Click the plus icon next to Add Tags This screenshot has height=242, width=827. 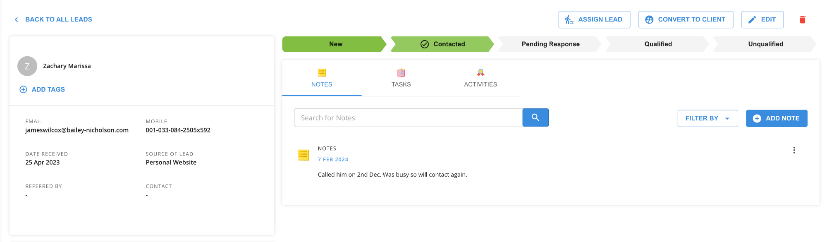coord(24,89)
